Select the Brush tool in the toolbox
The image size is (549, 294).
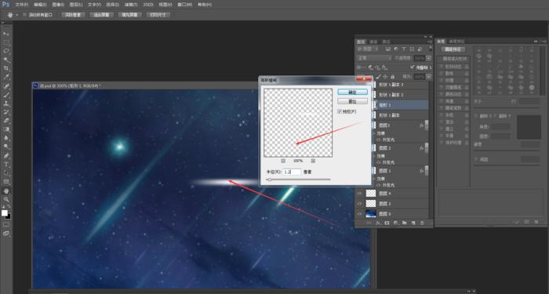tap(6, 95)
